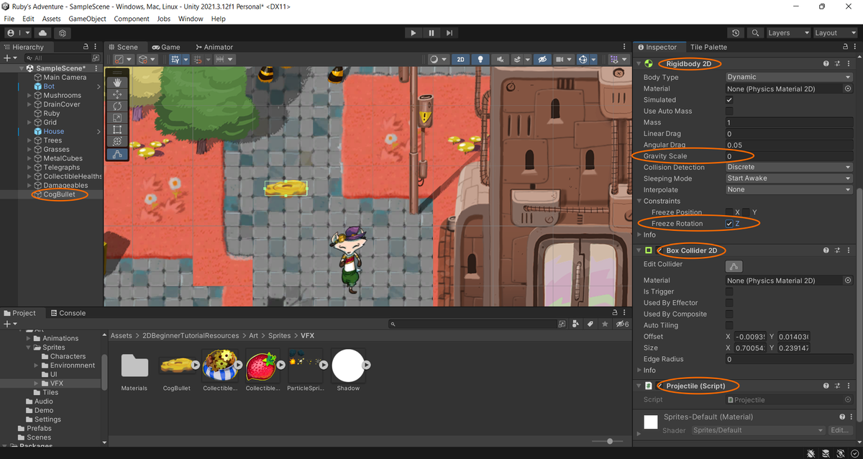The image size is (863, 459).
Task: Toggle 2D view mode button
Action: pyautogui.click(x=460, y=60)
